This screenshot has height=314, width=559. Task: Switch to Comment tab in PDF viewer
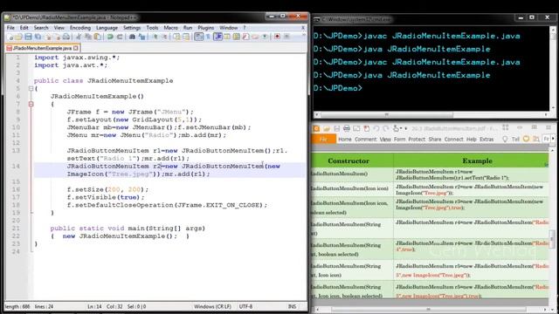tap(365, 140)
